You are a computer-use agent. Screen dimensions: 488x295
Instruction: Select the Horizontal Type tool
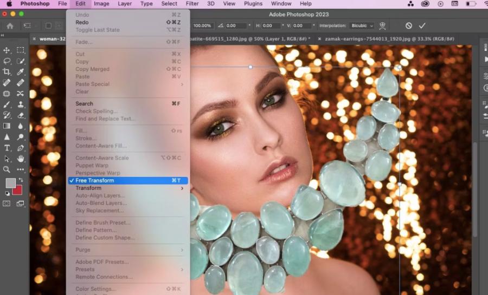coord(7,148)
